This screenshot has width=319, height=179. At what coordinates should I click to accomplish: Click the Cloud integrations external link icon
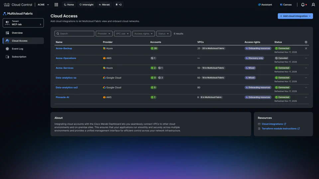point(285,124)
